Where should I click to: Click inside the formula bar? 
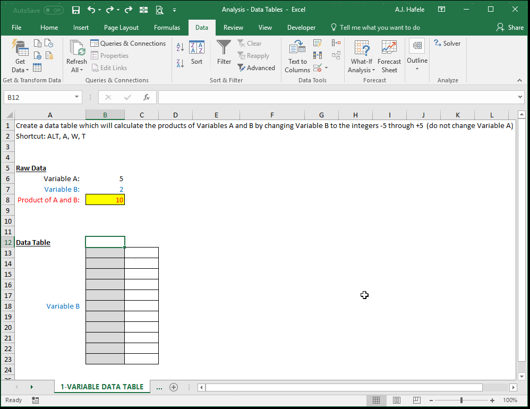coord(336,97)
